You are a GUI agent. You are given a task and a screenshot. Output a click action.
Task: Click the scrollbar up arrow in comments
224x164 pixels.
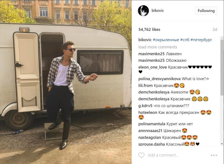222,38
